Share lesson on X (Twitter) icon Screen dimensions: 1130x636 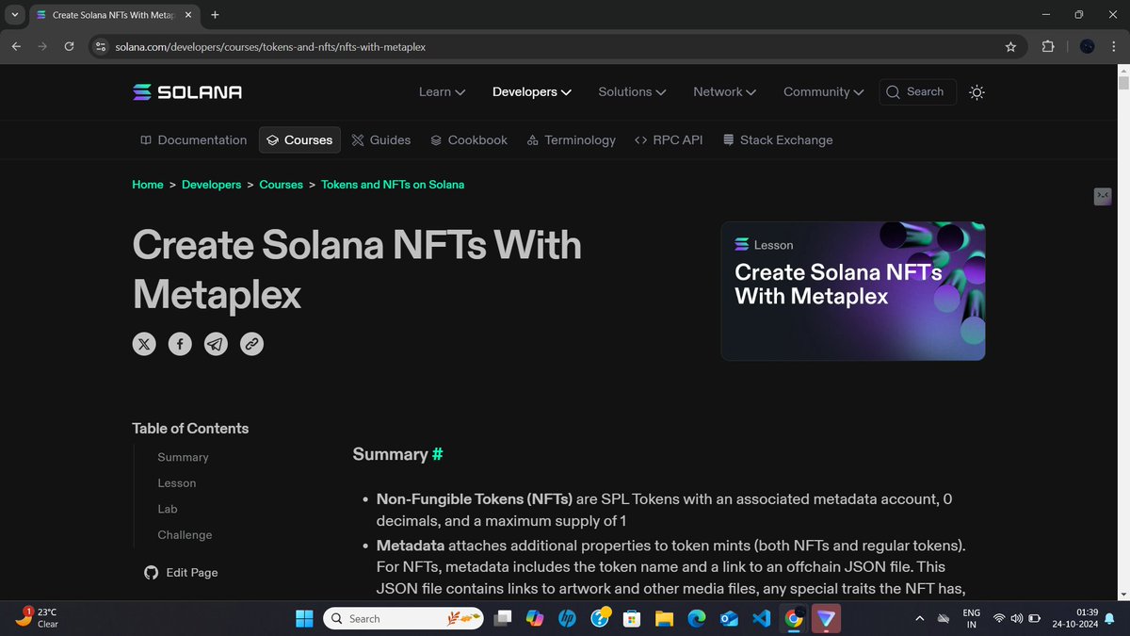(144, 344)
